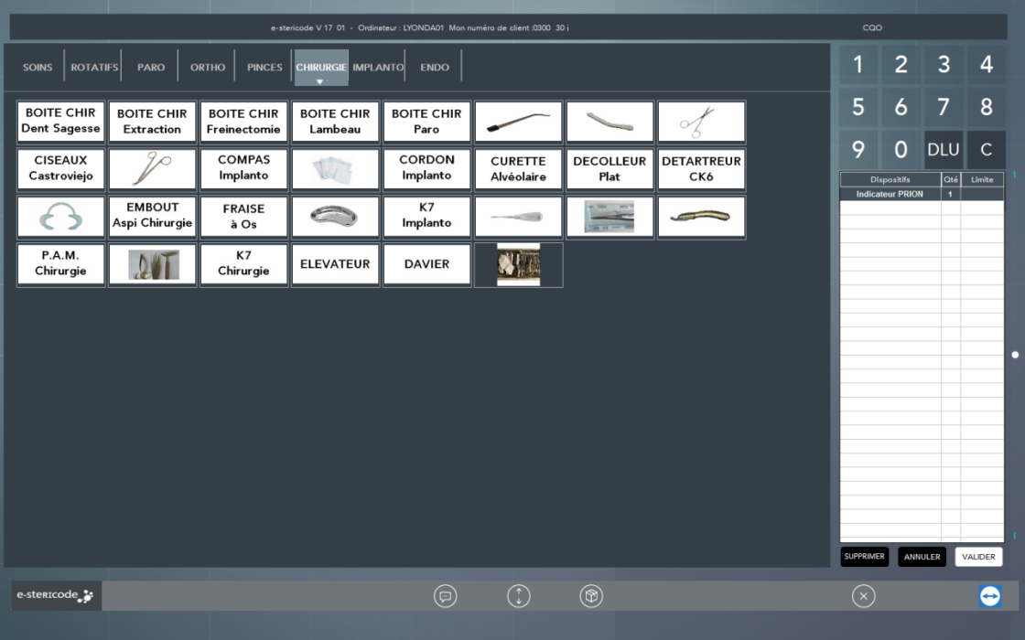Viewport: 1025px width, 640px height.
Task: Select the beige curved retractor instrument tile
Action: point(610,122)
